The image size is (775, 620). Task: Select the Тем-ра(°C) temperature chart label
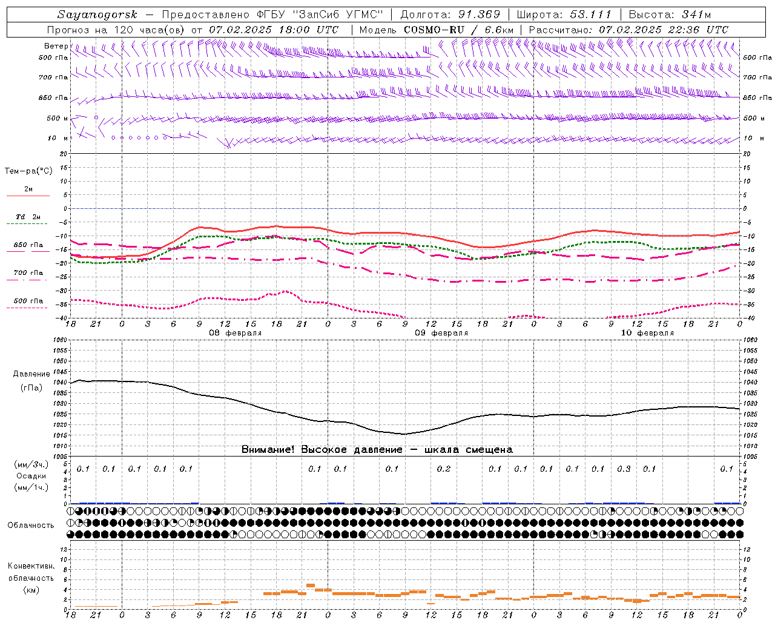(x=28, y=171)
